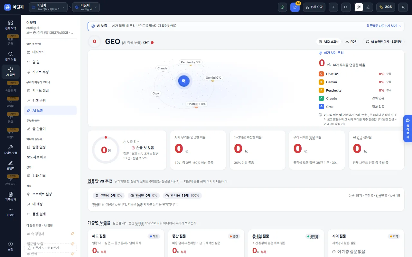The width and height of the screenshot is (412, 257).
Task: Open the 205 credits coin indicator
Action: [x=386, y=7]
